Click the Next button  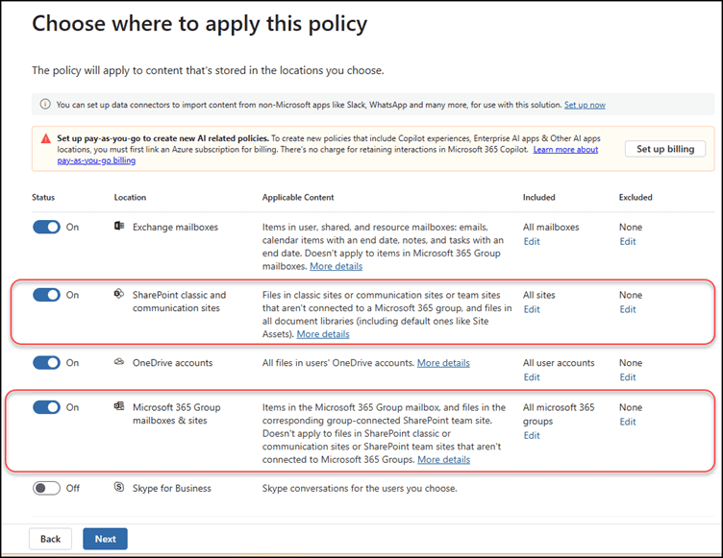coord(105,539)
